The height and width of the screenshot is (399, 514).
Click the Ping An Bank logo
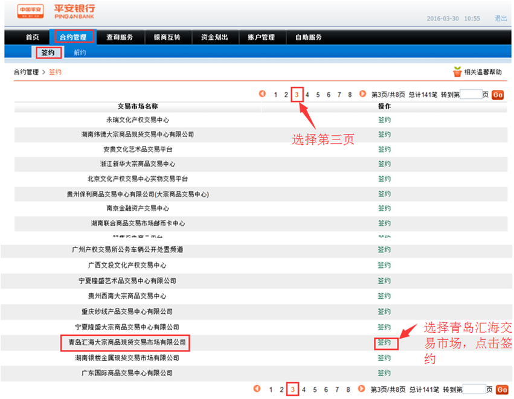coord(56,11)
